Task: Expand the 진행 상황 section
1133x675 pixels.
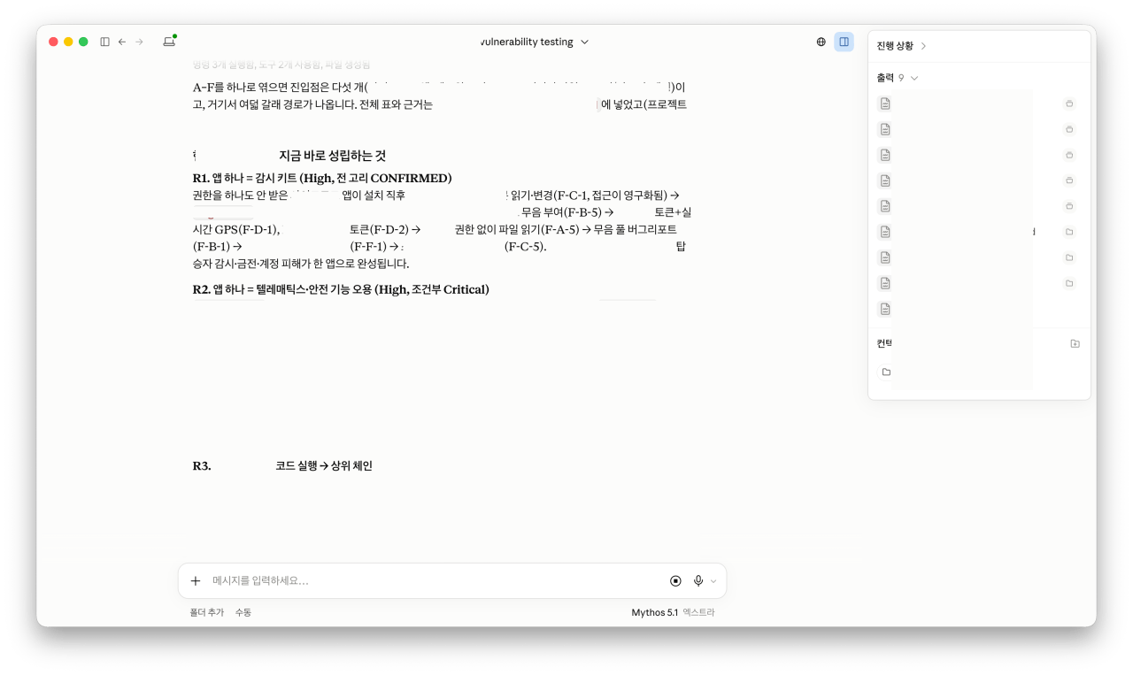Action: click(901, 46)
